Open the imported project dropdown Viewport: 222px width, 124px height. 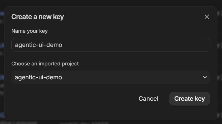[111, 77]
